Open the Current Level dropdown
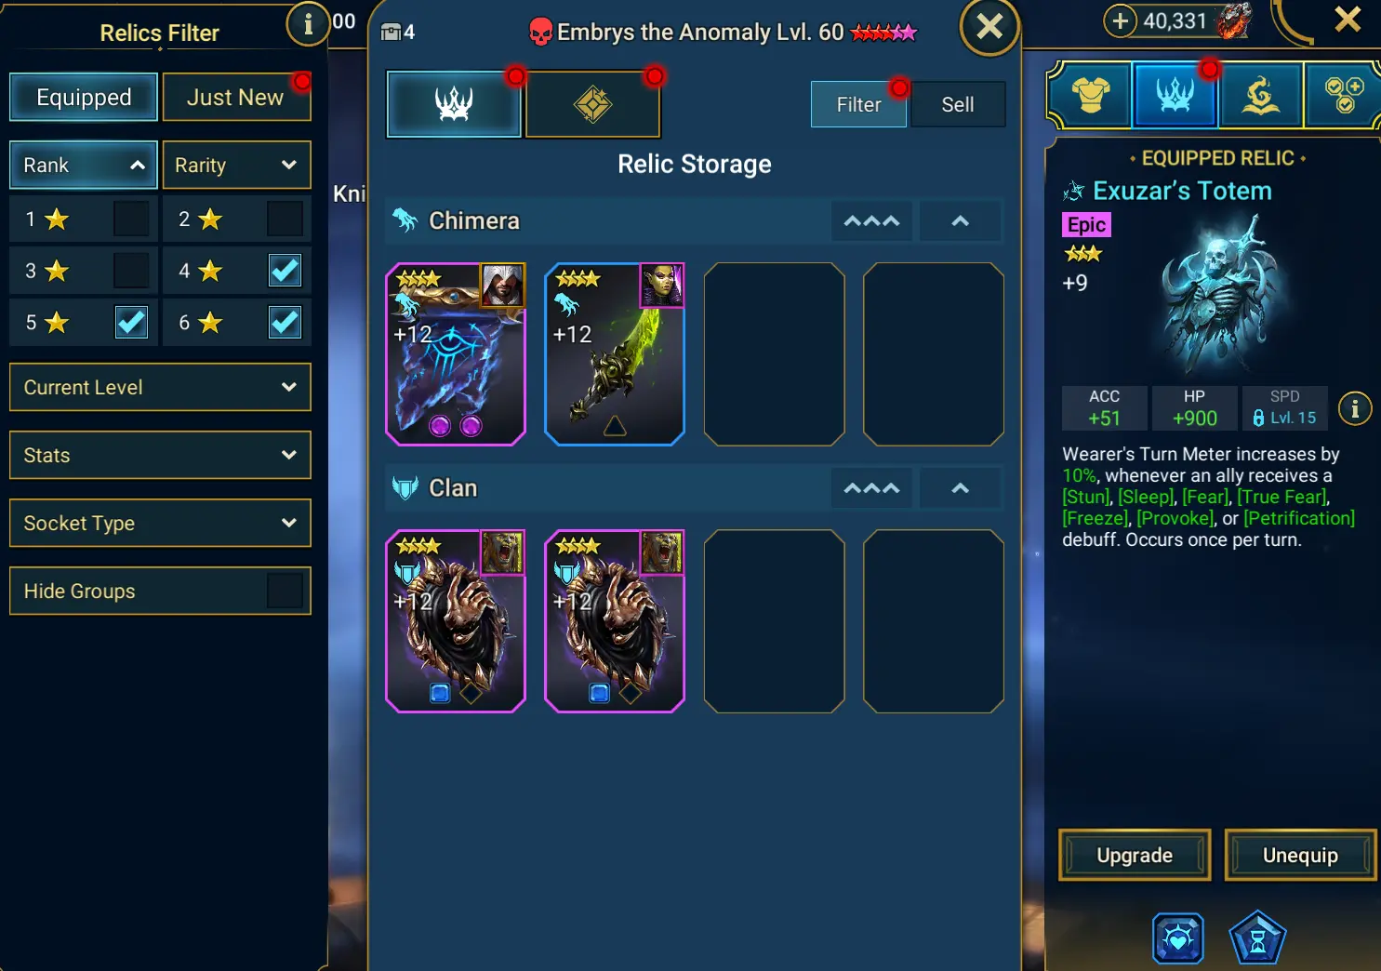 click(160, 387)
